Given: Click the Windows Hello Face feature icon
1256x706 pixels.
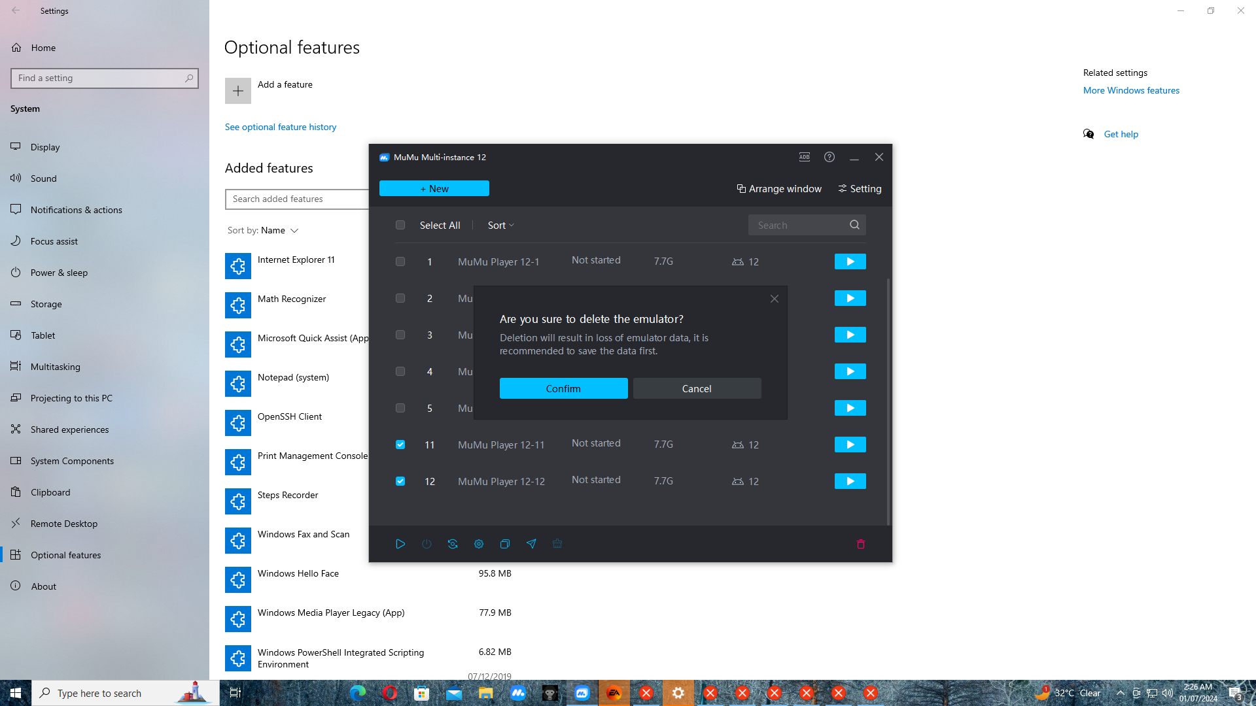Looking at the screenshot, I should 238,580.
